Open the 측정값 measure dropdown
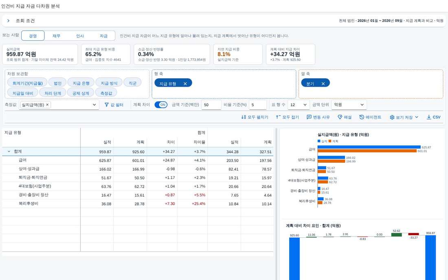448x280 pixels. click(x=94, y=105)
